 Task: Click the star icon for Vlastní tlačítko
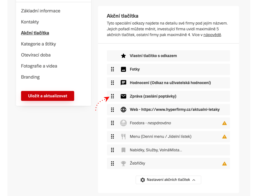click(x=123, y=56)
